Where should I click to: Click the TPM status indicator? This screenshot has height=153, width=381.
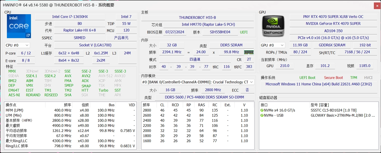click(353, 78)
